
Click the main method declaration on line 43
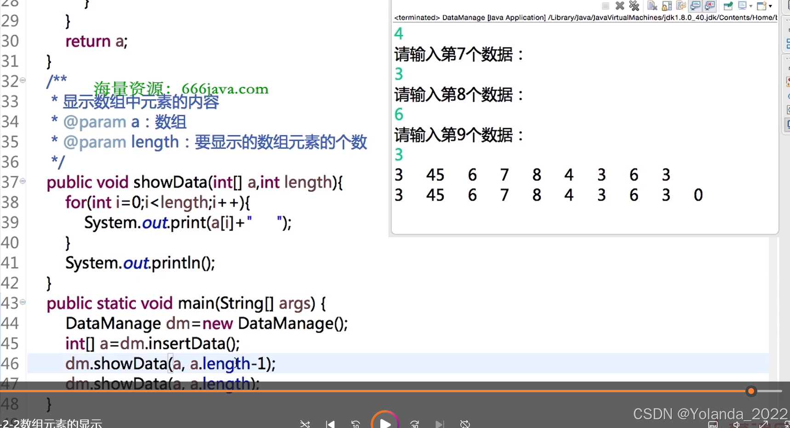click(x=186, y=304)
